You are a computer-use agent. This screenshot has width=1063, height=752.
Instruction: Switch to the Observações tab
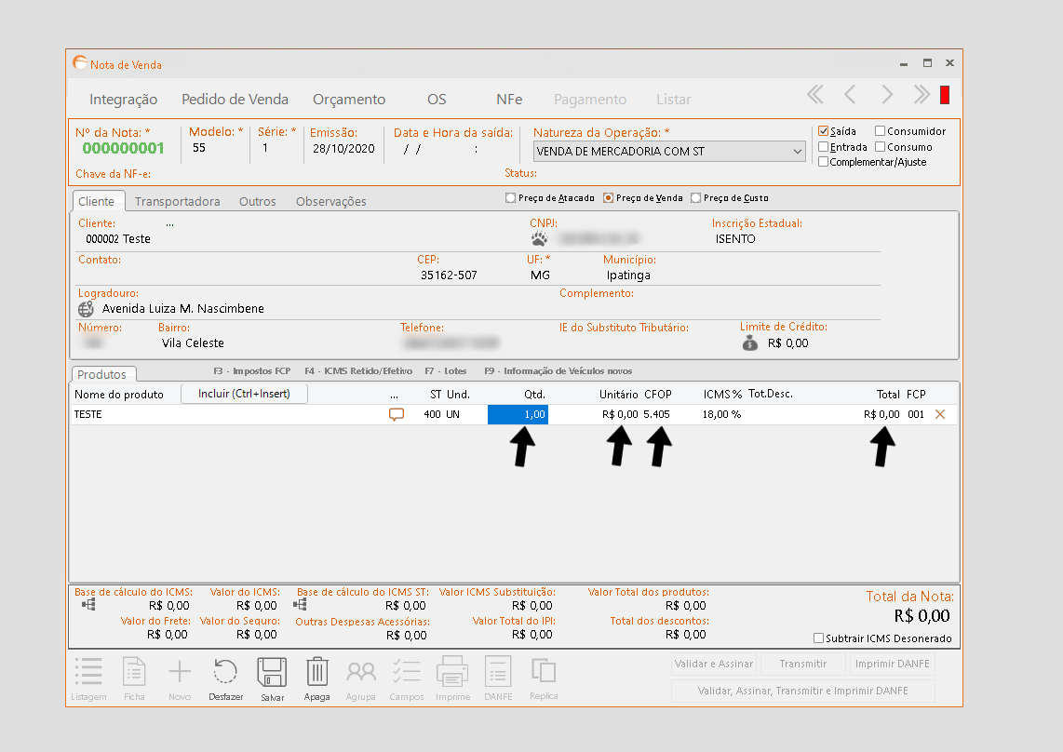tap(330, 201)
